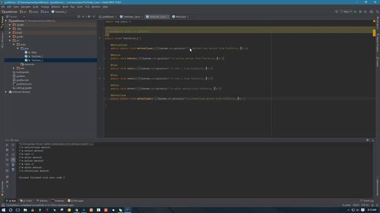Open the Terminal tool window button
This screenshot has height=213, width=380.
(58, 201)
